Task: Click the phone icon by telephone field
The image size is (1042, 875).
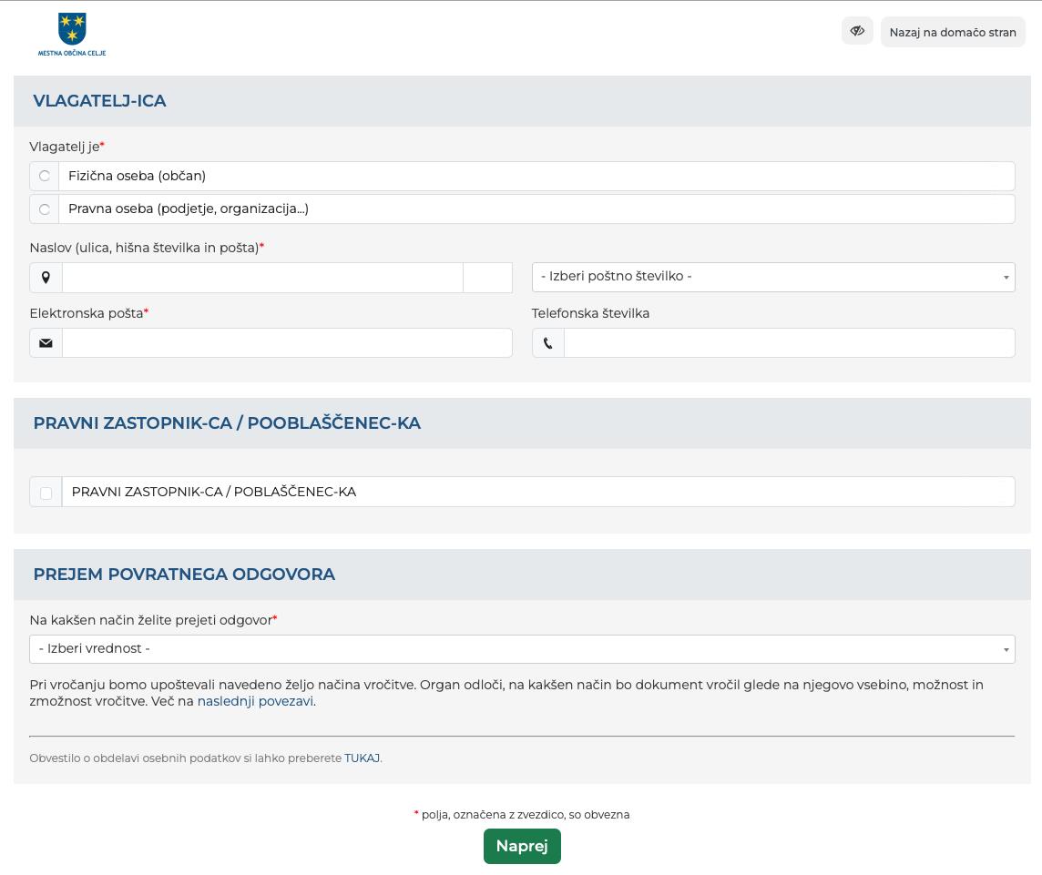Action: (x=548, y=343)
